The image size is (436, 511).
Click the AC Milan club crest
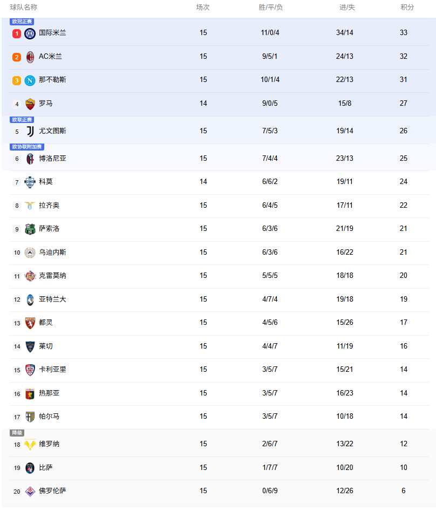[30, 57]
